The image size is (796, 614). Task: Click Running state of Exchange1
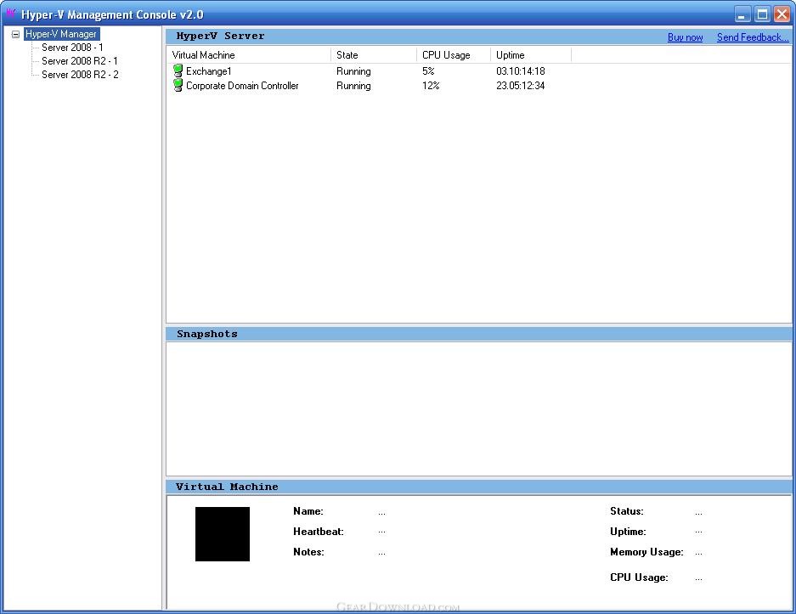pyautogui.click(x=354, y=71)
